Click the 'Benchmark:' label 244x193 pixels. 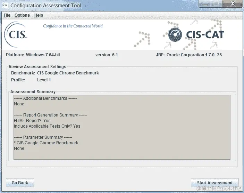coord(23,73)
